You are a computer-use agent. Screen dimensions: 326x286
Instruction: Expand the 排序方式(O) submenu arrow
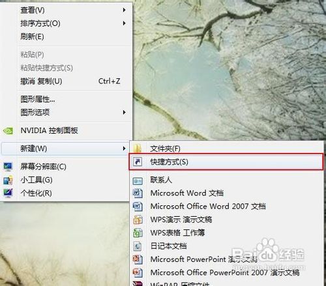coord(124,23)
